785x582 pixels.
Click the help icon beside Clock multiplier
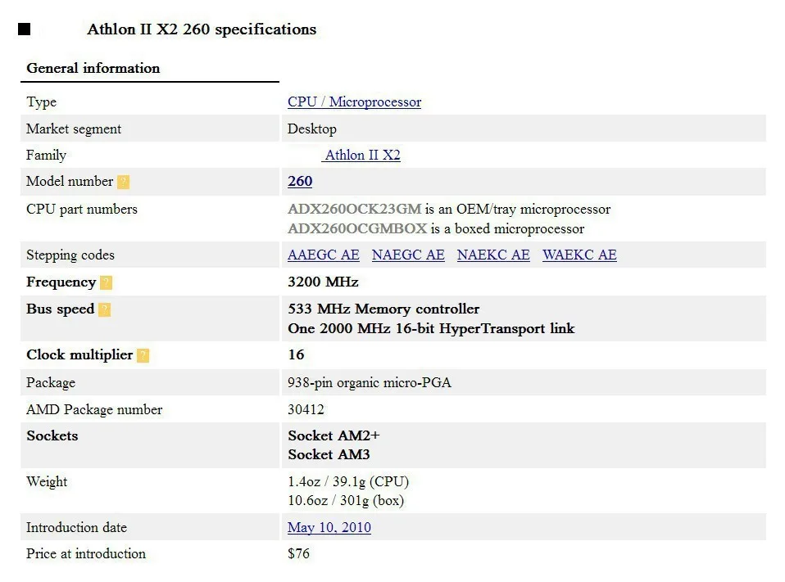coord(143,355)
